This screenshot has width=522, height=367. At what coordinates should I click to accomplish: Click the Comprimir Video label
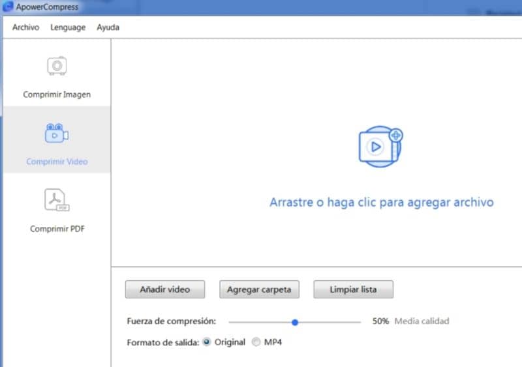click(57, 162)
